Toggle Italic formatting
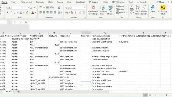This screenshot has height=97, width=172. 11,12
